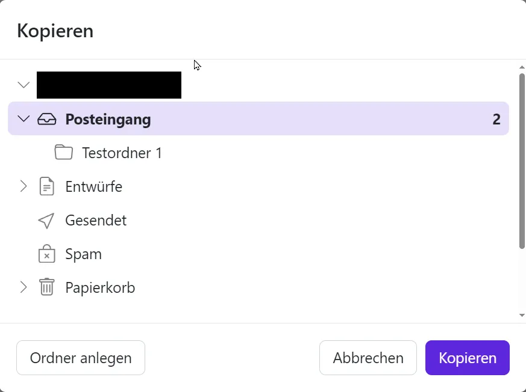Click the scrollbar up arrow
This screenshot has width=526, height=392.
pos(521,66)
